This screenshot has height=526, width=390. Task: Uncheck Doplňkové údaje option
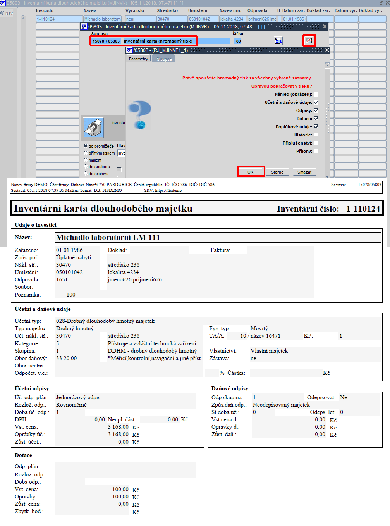(316, 127)
